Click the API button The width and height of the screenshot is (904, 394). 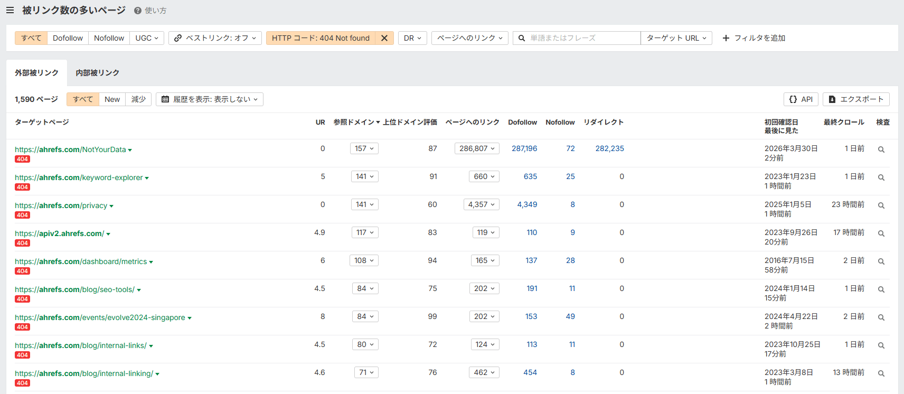(801, 99)
